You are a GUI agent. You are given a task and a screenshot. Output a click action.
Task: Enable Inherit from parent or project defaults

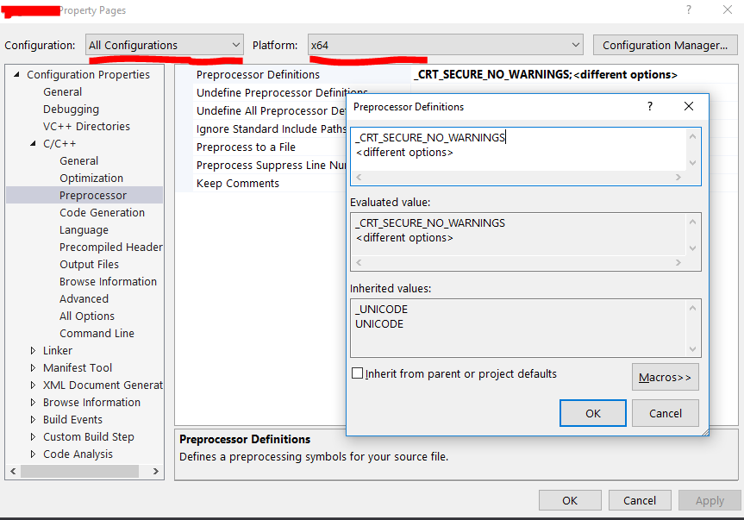[x=357, y=373]
